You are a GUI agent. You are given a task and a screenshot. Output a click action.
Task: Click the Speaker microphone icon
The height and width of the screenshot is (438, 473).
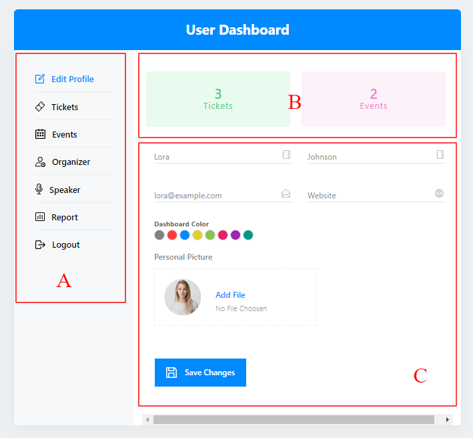pyautogui.click(x=39, y=189)
